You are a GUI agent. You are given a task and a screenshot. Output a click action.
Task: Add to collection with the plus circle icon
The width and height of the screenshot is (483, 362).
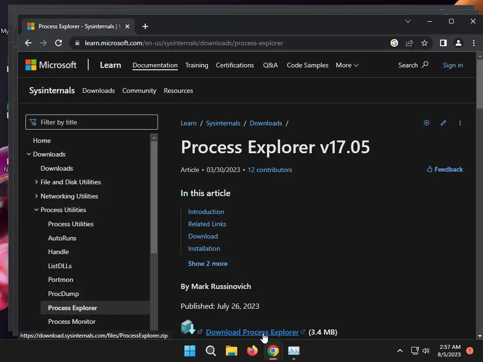point(426,123)
